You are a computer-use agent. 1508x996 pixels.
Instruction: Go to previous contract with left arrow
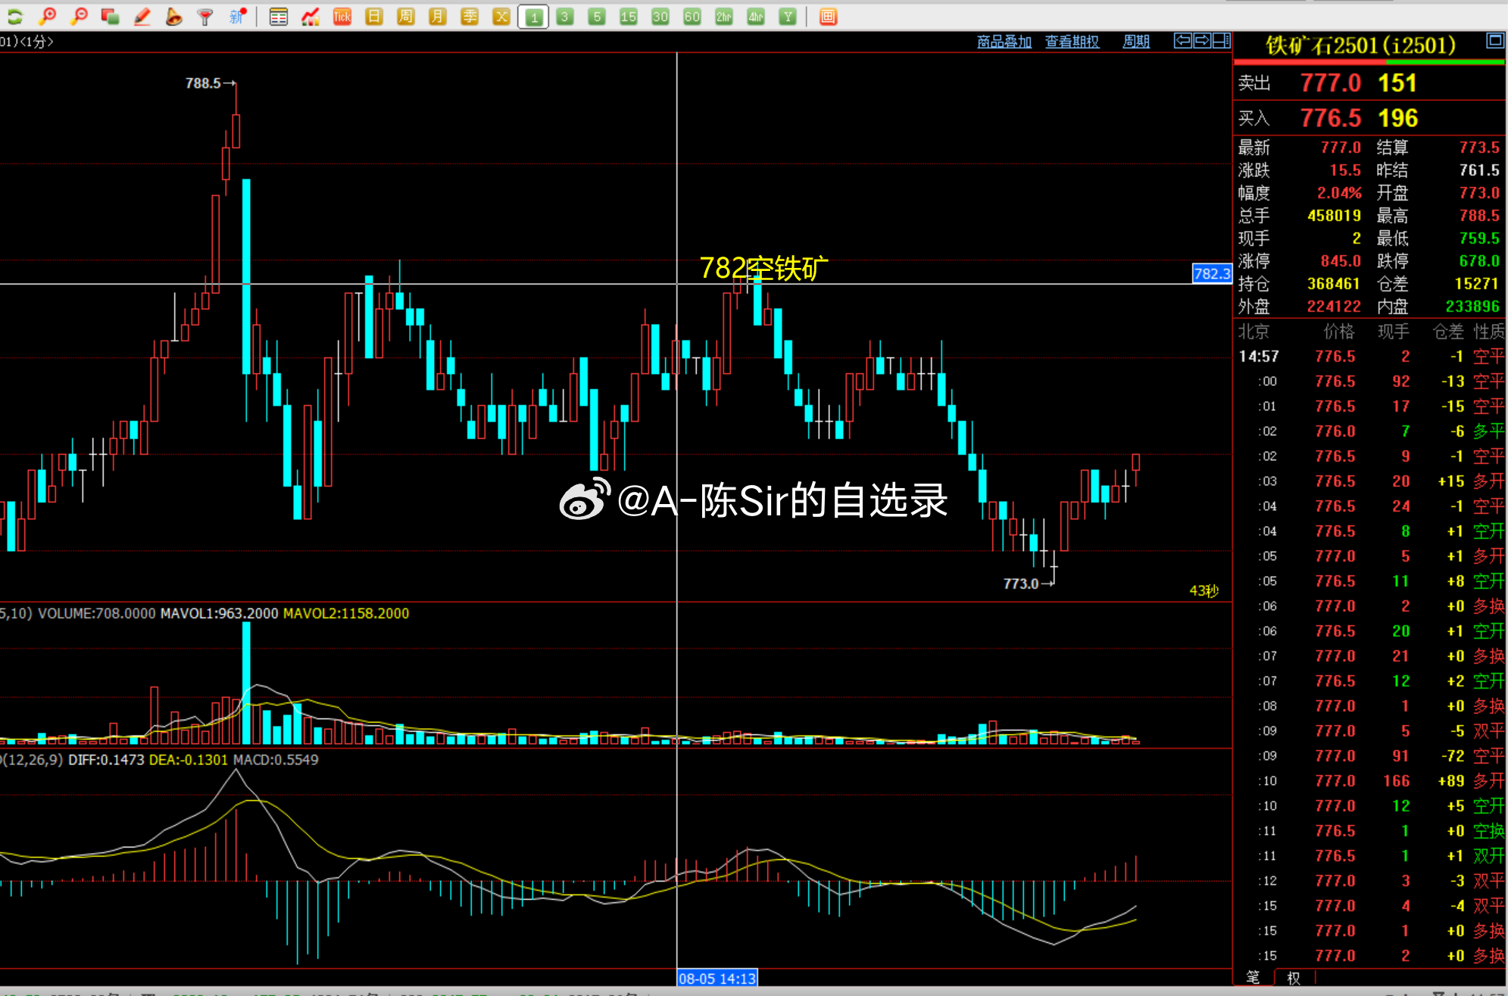[1182, 41]
